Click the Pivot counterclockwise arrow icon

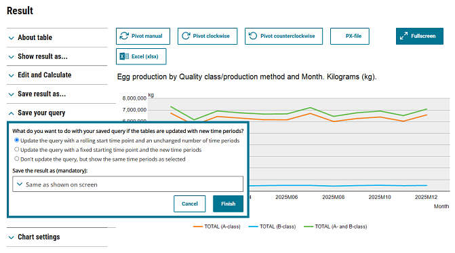tap(253, 36)
